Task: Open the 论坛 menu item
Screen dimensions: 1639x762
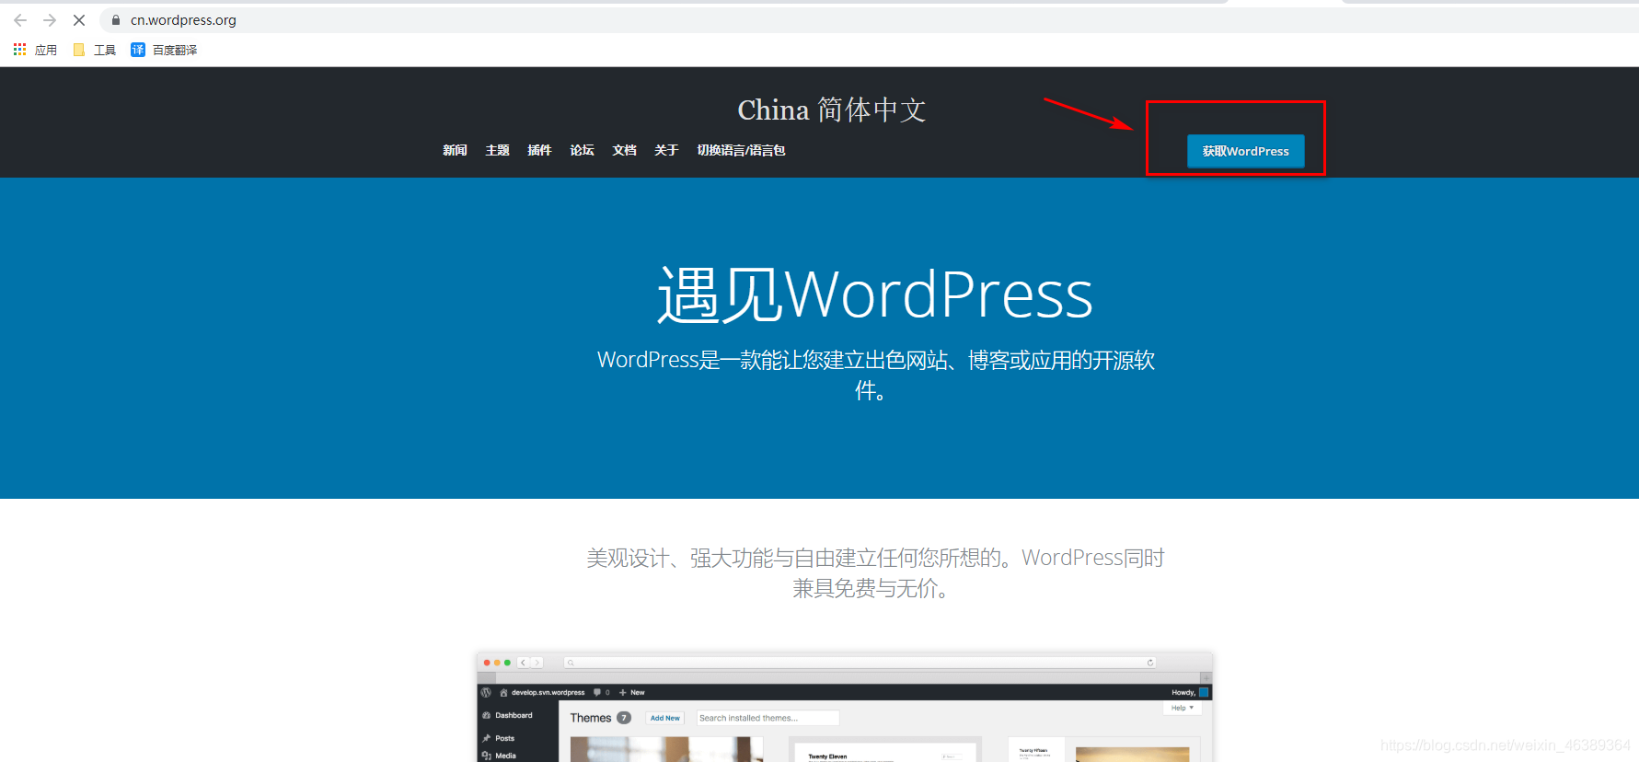Action: tap(582, 150)
